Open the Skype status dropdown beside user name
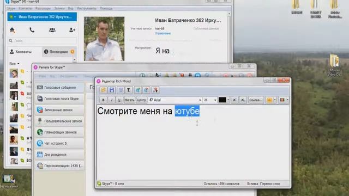 point(13,17)
